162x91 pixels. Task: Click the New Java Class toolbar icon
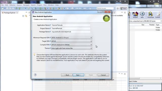53,8
